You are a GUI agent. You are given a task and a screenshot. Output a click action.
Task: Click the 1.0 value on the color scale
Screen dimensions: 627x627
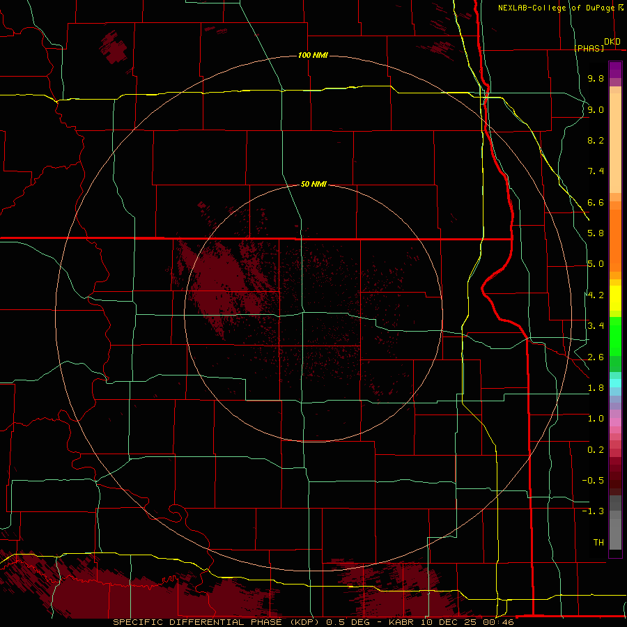coord(596,419)
